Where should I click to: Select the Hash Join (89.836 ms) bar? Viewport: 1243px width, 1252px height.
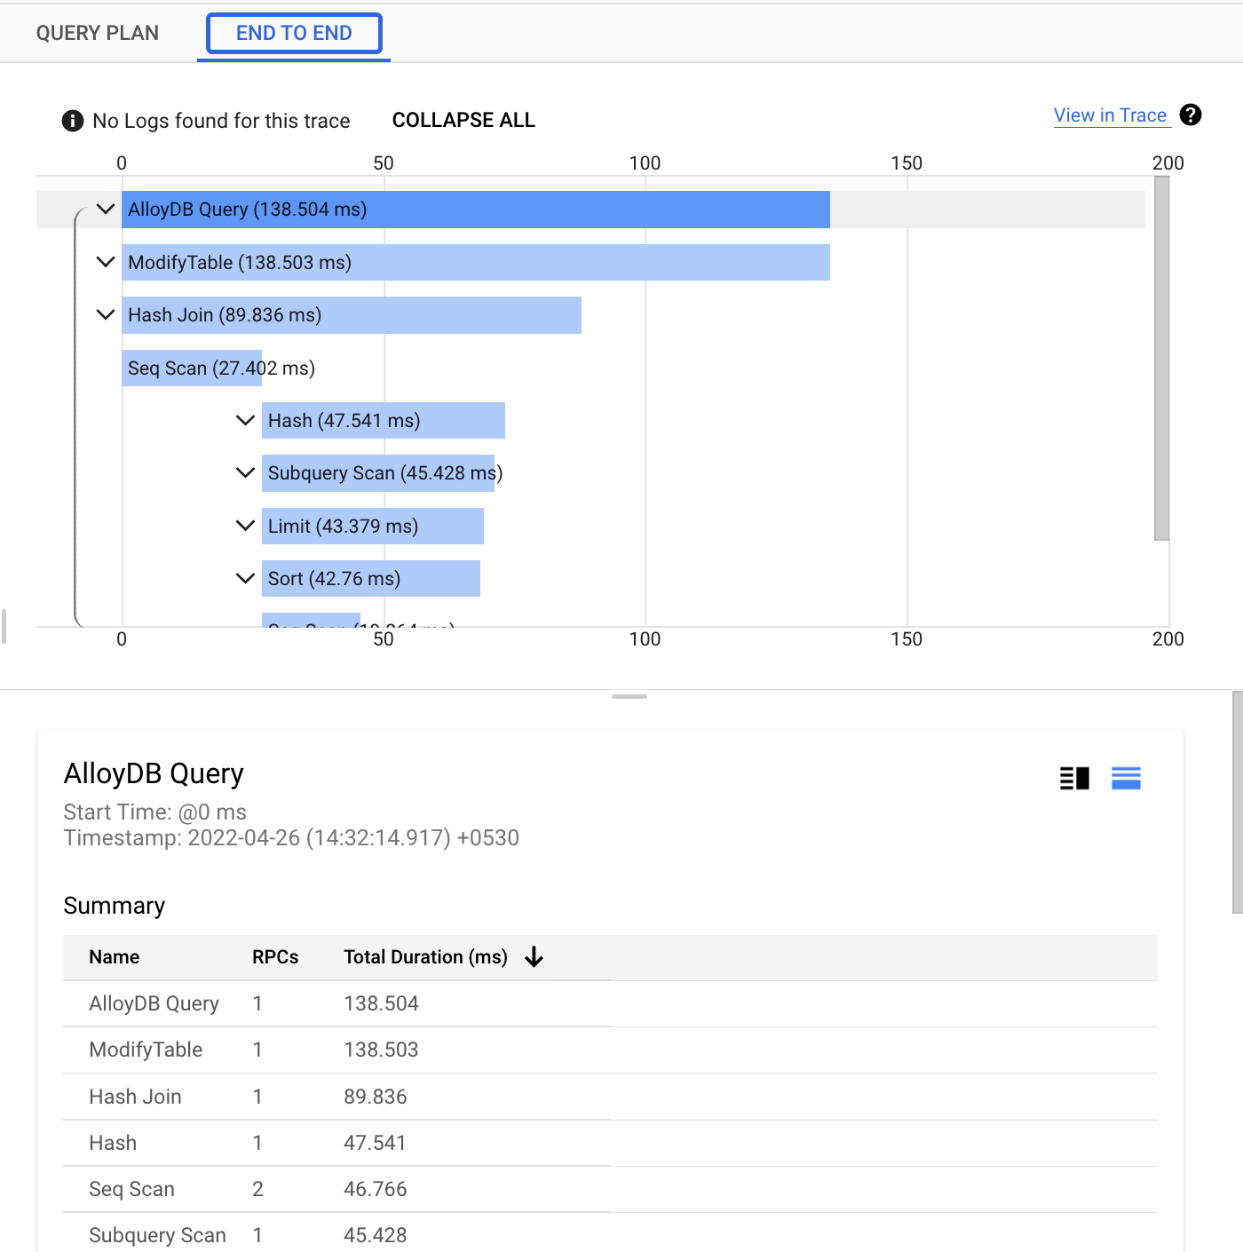point(352,315)
